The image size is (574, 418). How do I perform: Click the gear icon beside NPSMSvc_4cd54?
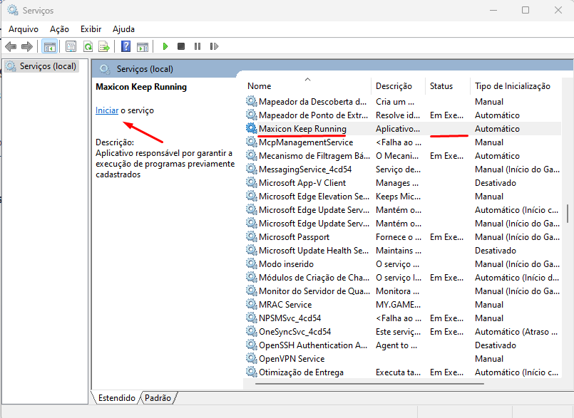pos(251,318)
